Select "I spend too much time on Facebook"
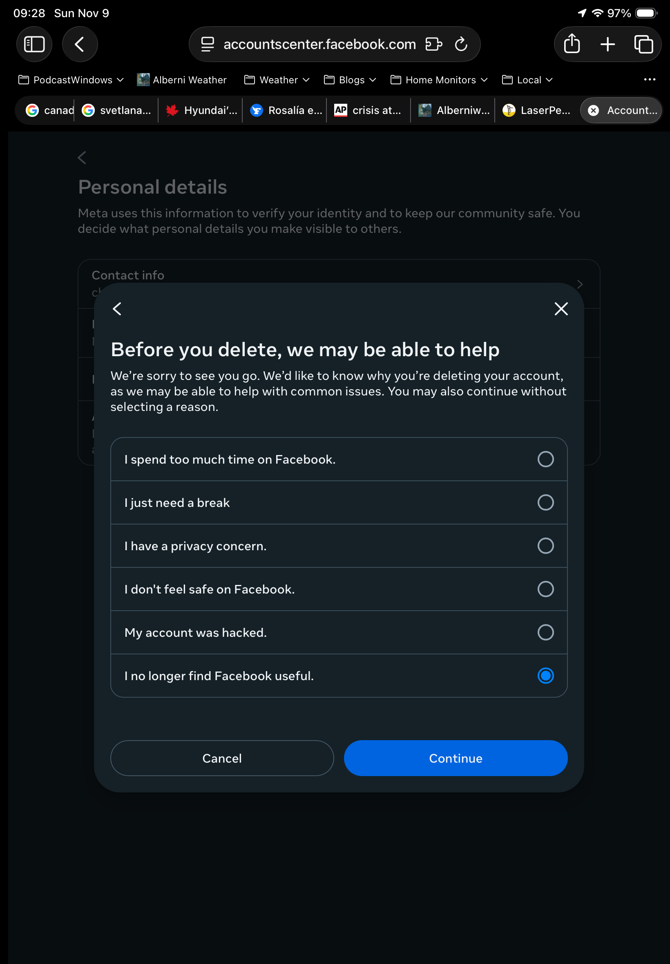This screenshot has height=964, width=670. click(545, 459)
